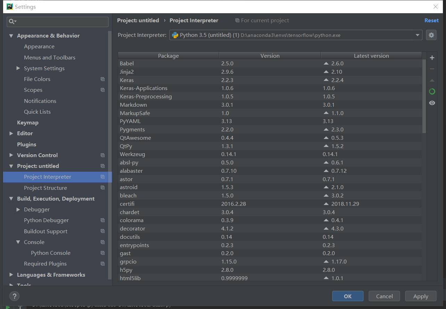446x309 pixels.
Task: Select the html5lib package row
Action: pos(270,278)
